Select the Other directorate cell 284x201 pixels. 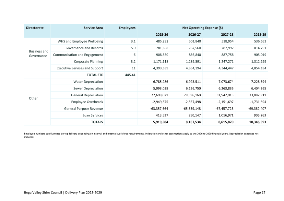(33, 99)
